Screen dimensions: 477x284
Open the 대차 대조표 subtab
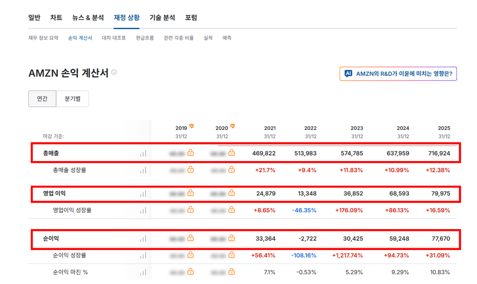[x=114, y=38]
